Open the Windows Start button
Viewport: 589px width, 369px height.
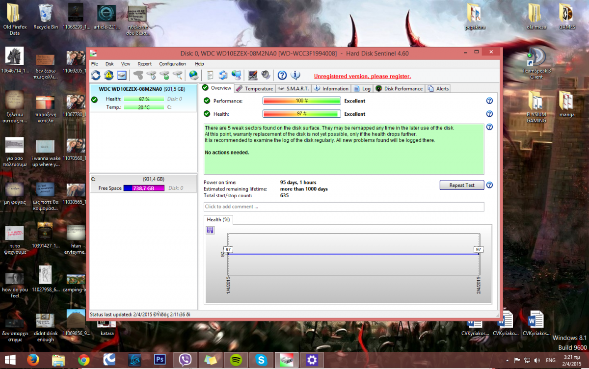9,360
